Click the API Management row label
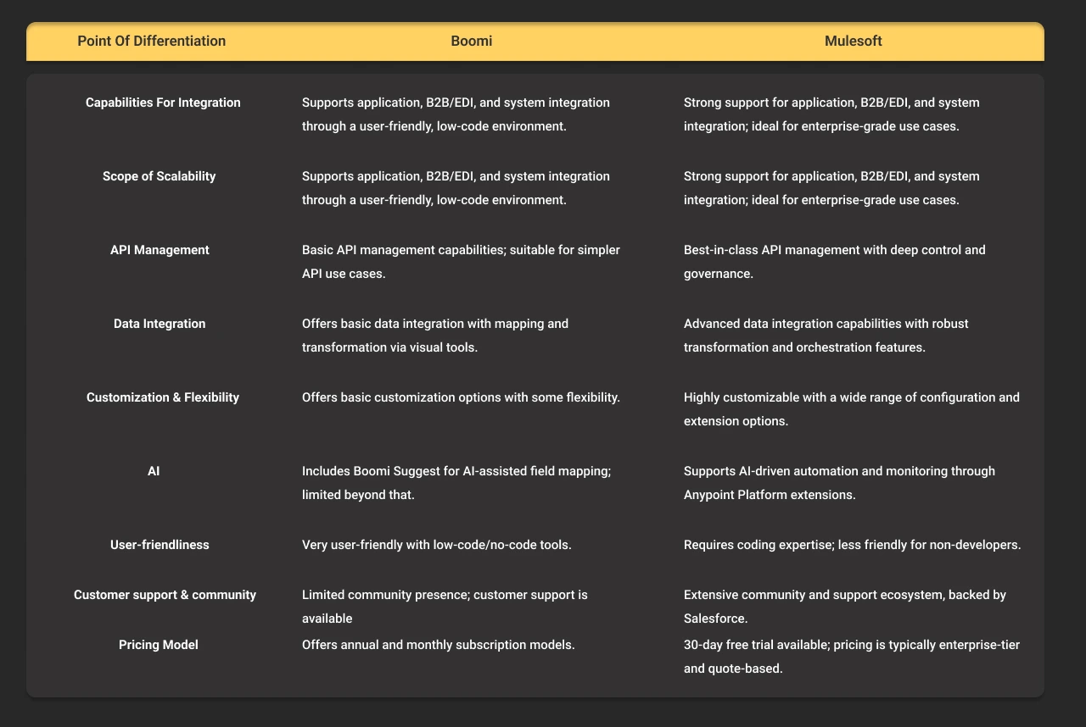Image resolution: width=1086 pixels, height=727 pixels. point(160,250)
